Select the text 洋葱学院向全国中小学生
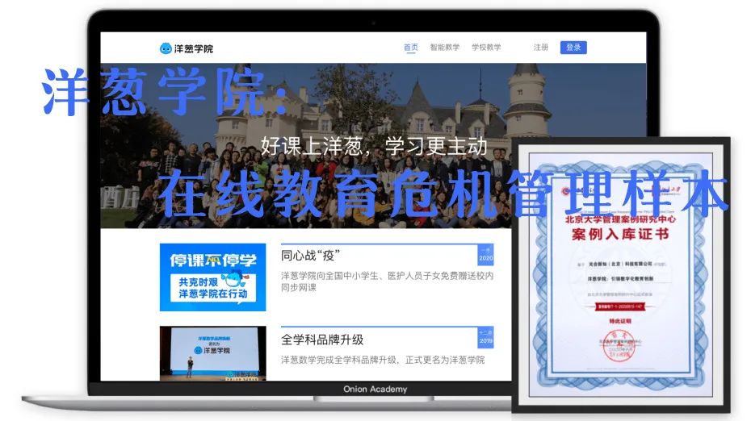The width and height of the screenshot is (751, 421). (x=329, y=276)
